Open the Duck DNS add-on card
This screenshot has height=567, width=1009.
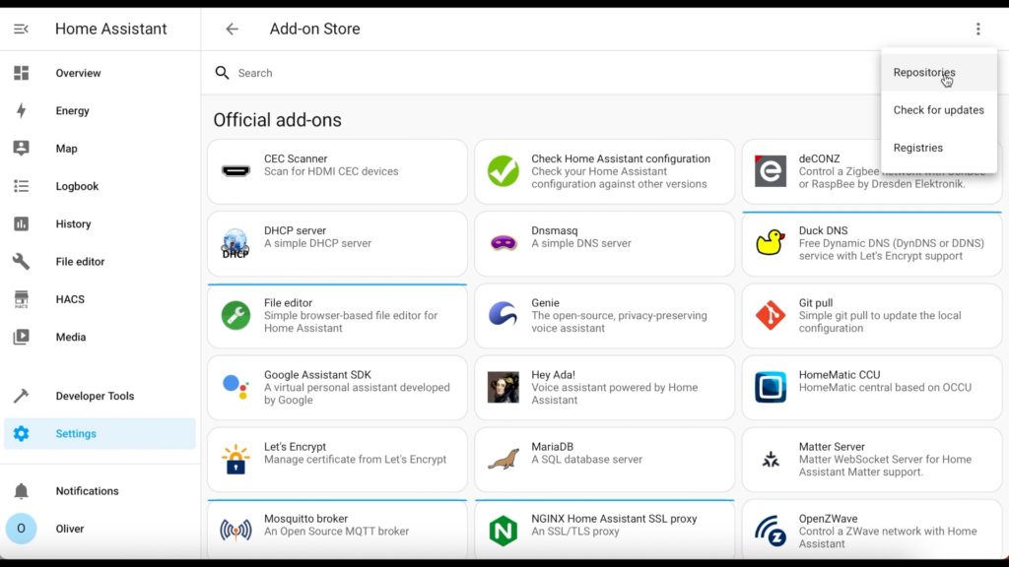pos(872,244)
